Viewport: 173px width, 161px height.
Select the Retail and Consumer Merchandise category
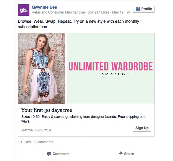pyautogui.click(x=58, y=12)
